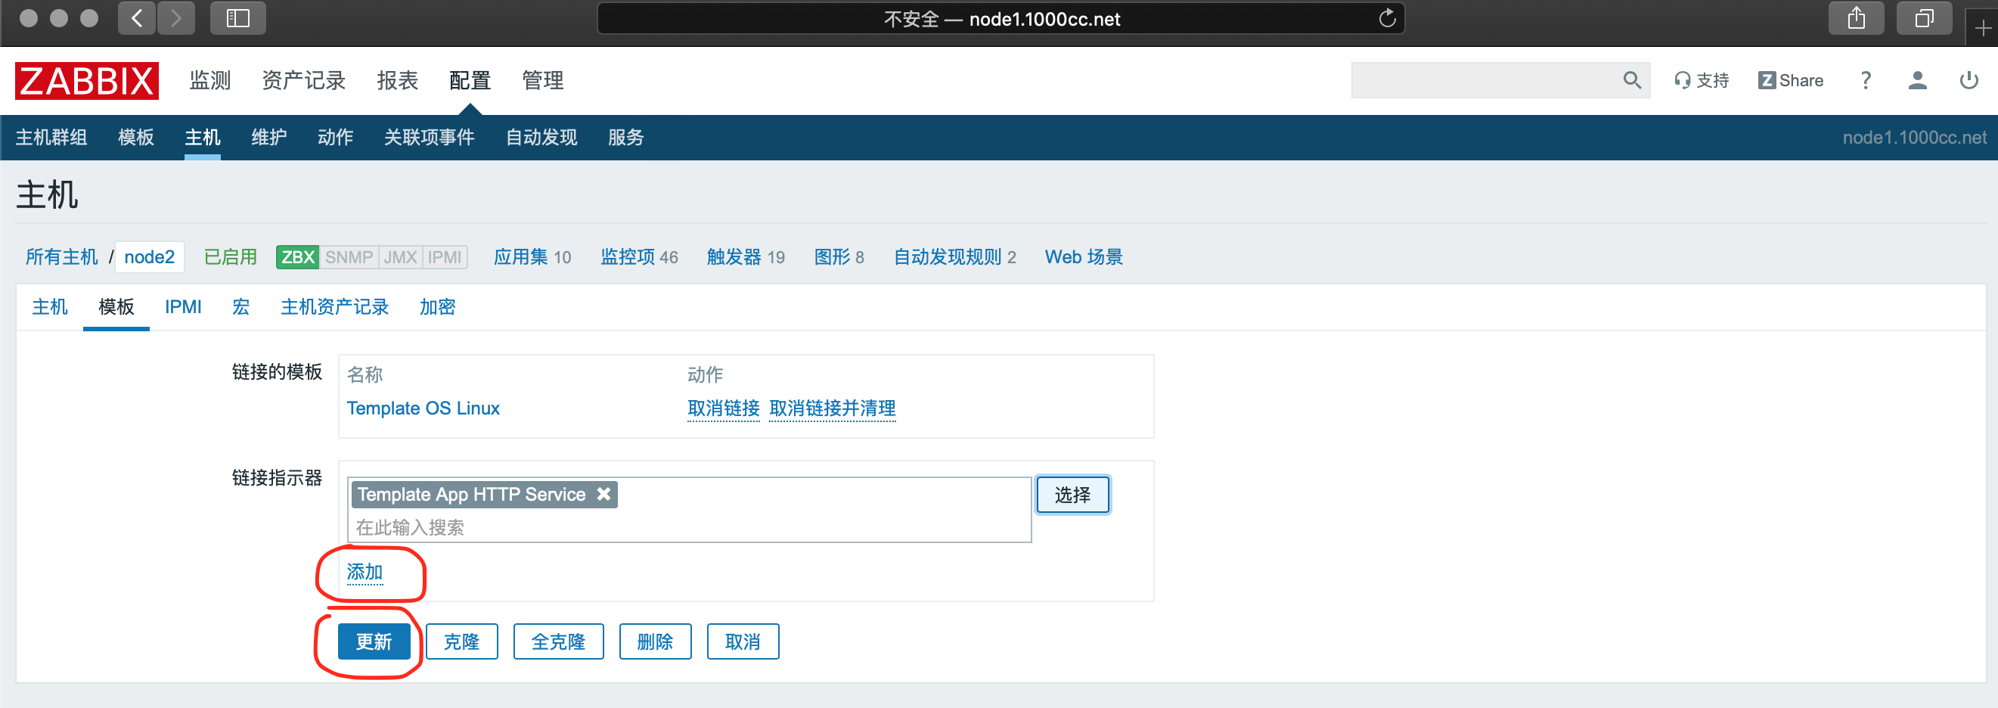This screenshot has height=708, width=1998.
Task: Toggle the browser sidebar icon
Action: (237, 19)
